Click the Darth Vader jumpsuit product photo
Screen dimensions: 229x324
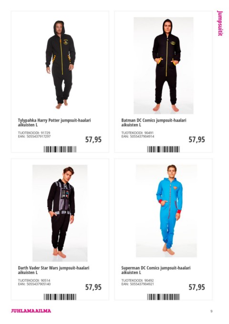coord(60,213)
